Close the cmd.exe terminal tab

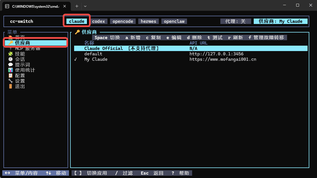tap(65, 6)
